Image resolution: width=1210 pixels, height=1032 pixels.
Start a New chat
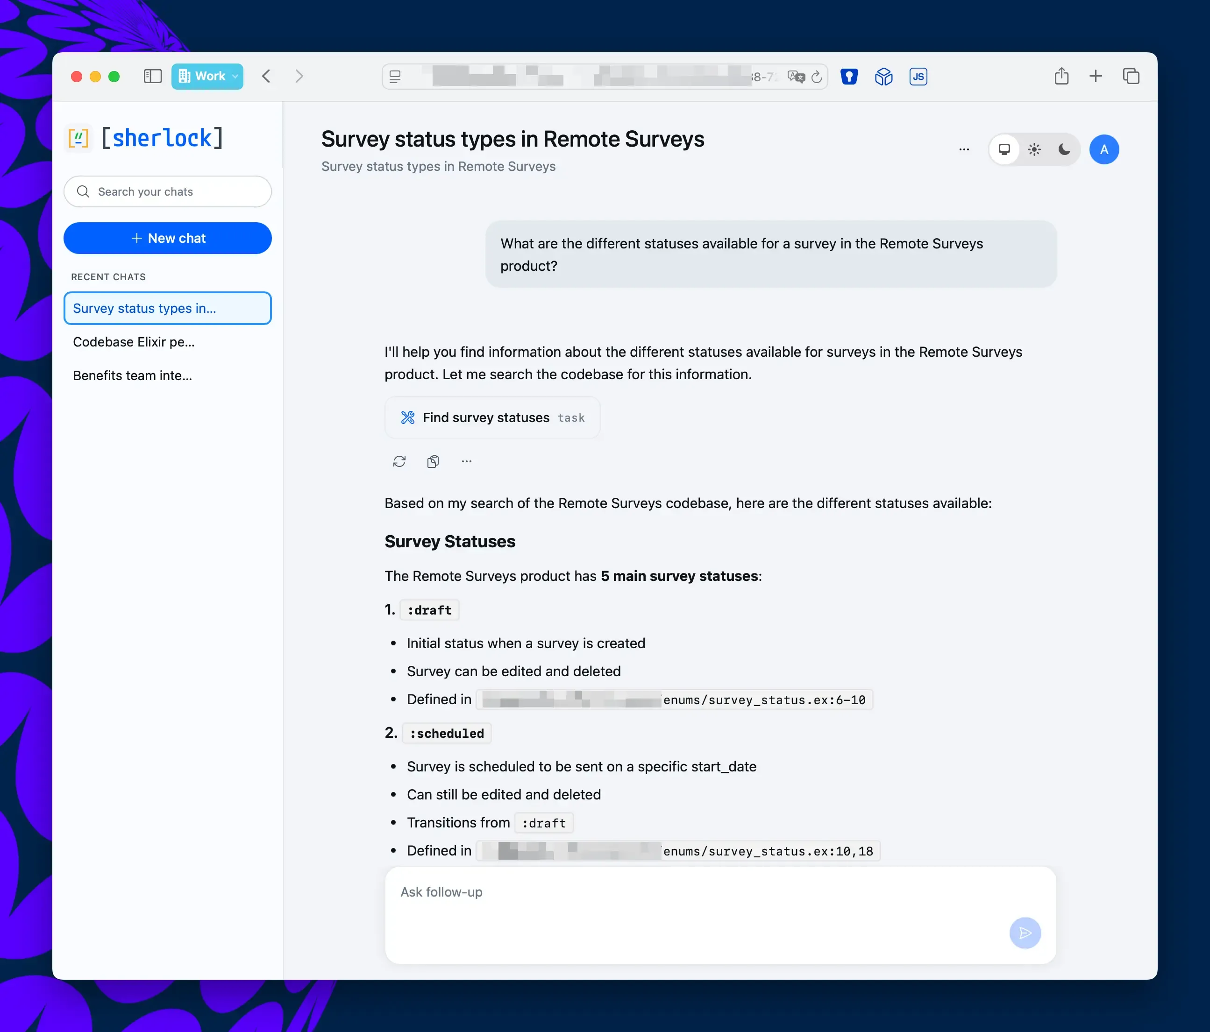tap(168, 238)
